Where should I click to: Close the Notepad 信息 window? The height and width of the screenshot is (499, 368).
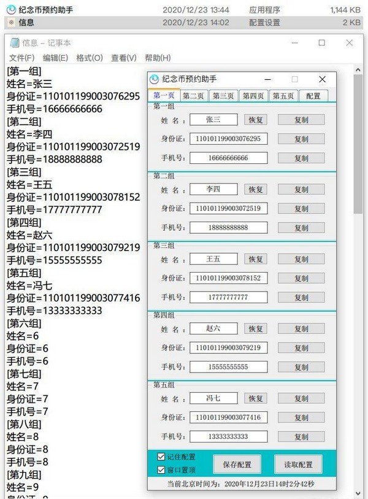tap(349, 43)
